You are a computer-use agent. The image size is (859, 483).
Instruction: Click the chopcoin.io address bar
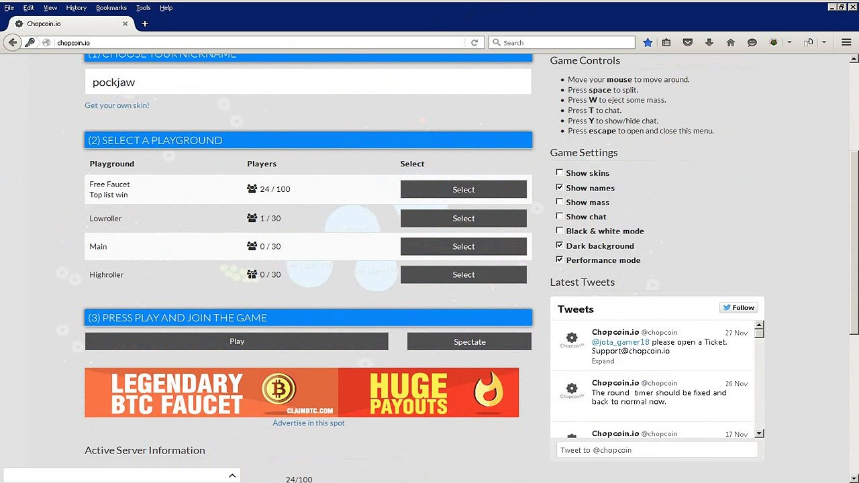261,42
